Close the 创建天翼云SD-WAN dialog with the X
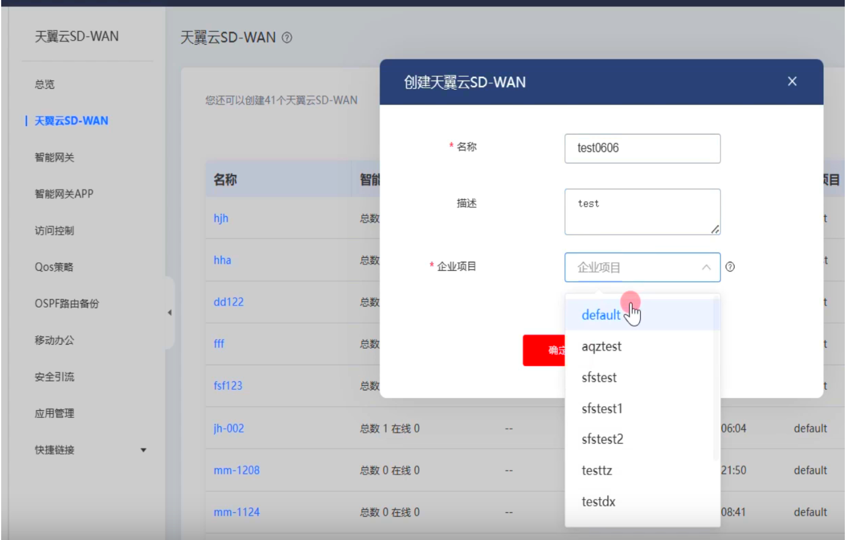 (792, 81)
